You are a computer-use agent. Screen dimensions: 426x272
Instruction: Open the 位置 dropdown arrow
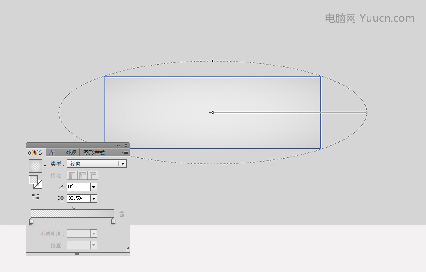(94, 245)
